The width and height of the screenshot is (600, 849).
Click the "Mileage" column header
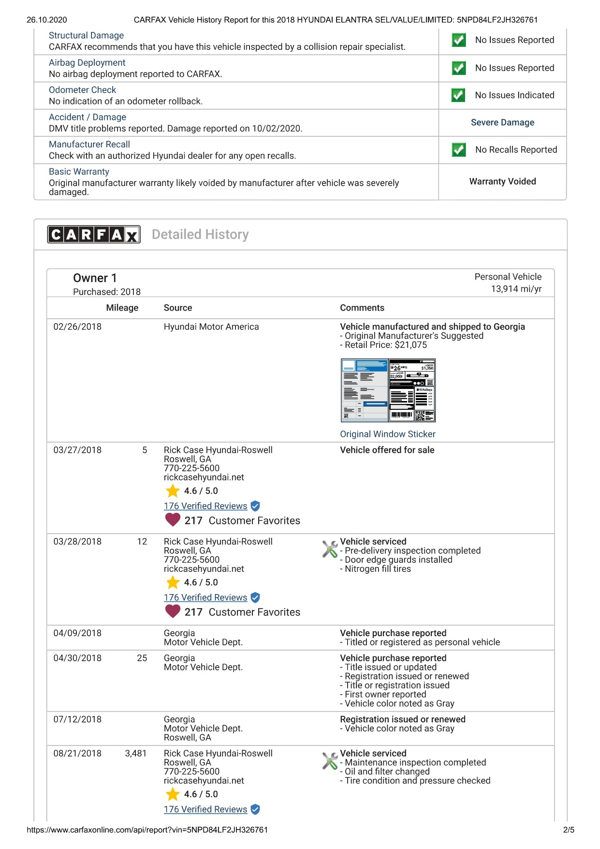click(x=122, y=308)
